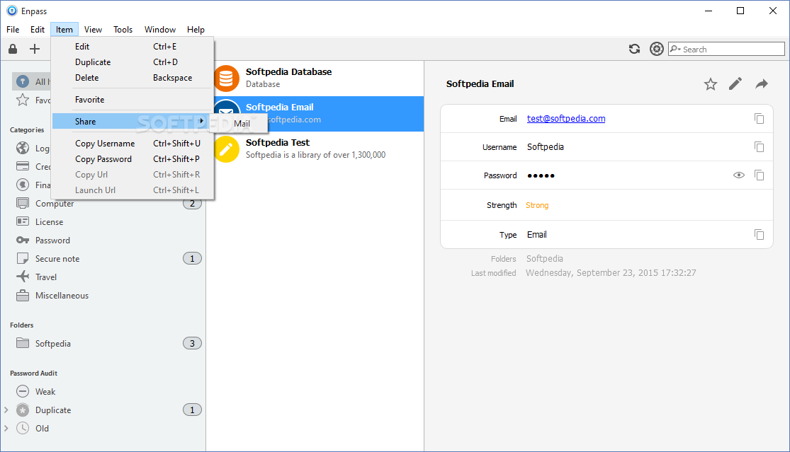
Task: Open the Help menu
Action: click(196, 30)
